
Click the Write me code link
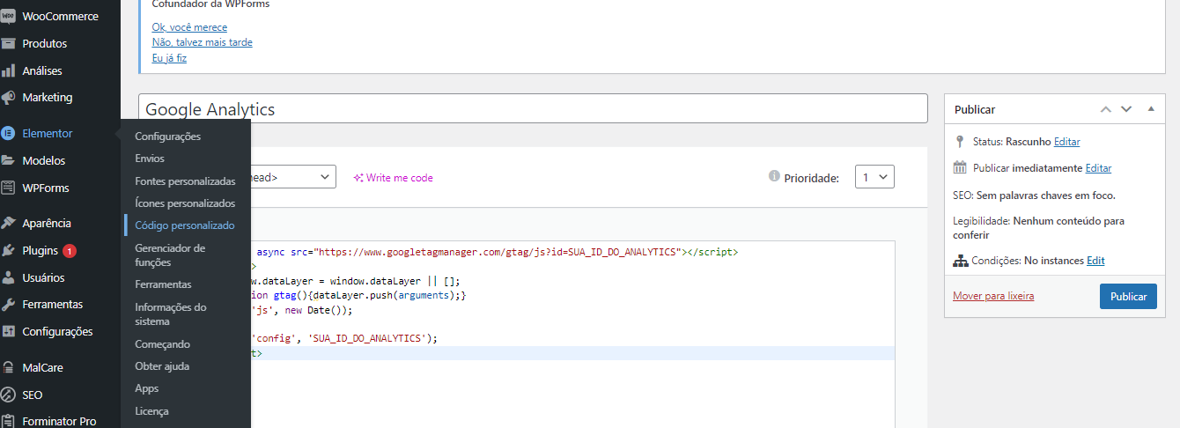(394, 178)
